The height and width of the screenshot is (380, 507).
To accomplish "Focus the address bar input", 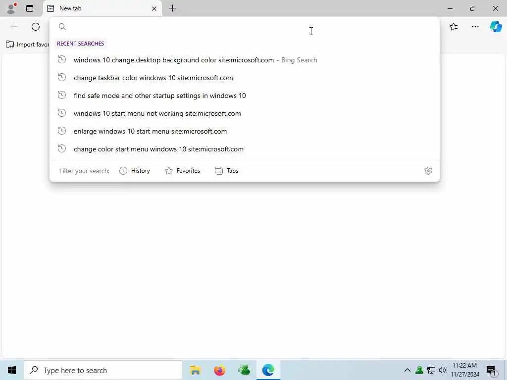I will click(244, 27).
